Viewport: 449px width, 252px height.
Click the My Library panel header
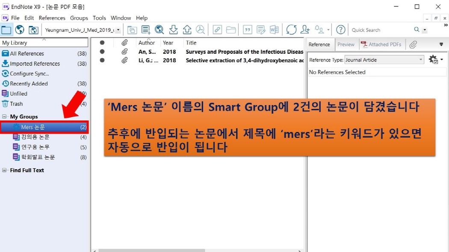44,43
